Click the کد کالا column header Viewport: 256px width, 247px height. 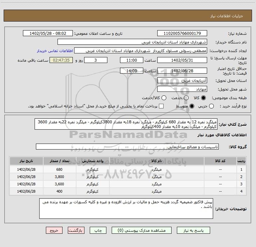(220, 161)
